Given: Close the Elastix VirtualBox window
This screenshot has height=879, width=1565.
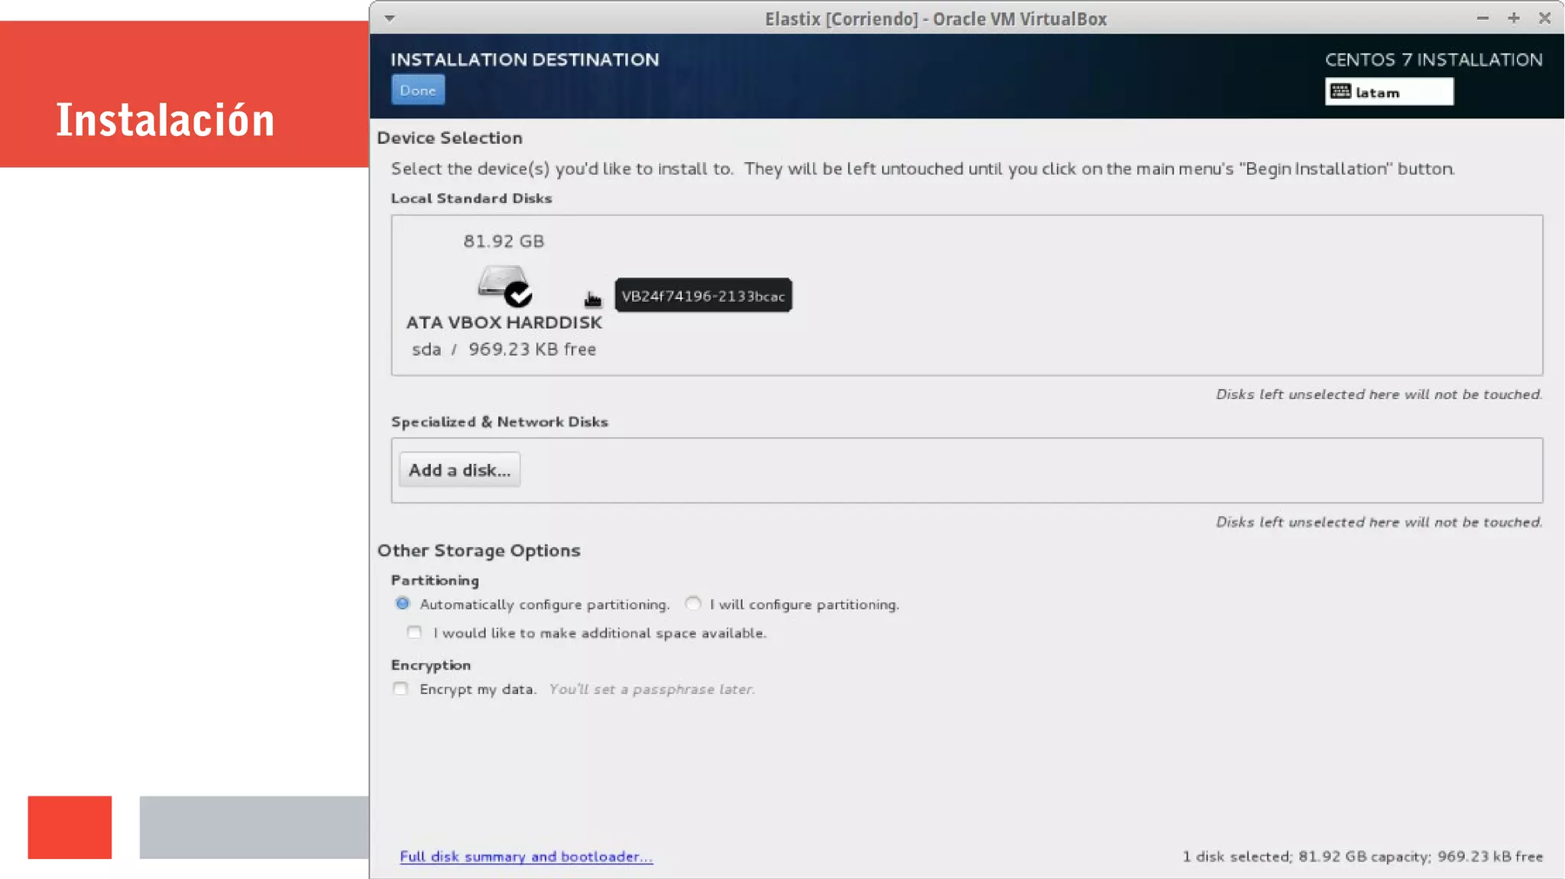Looking at the screenshot, I should tap(1544, 18).
